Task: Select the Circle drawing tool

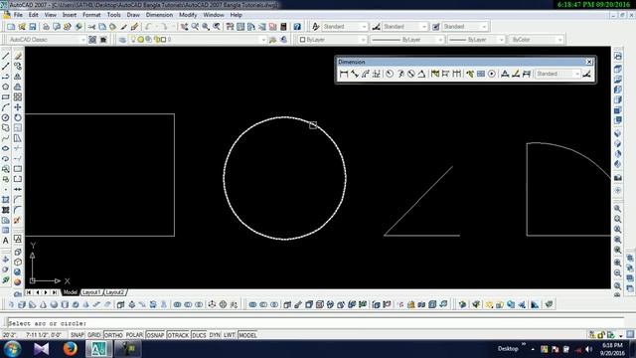Action: 6,117
